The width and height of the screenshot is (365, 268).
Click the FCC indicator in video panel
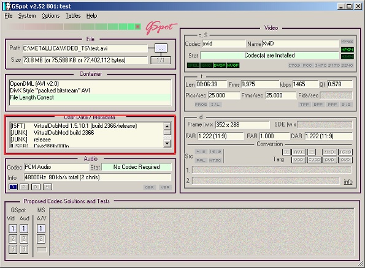[x=307, y=65]
